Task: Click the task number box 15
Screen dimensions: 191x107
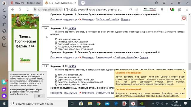Action: (45, 66)
